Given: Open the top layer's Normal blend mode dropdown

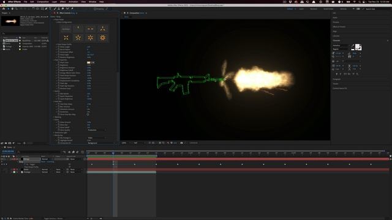Looking at the screenshot, I should coord(47,159).
